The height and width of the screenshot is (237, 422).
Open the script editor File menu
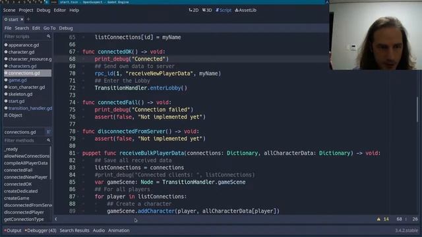[8, 28]
